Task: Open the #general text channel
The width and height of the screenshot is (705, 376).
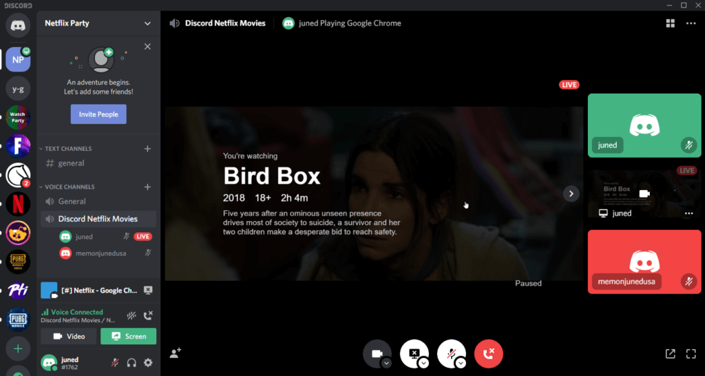Action: 98,163
